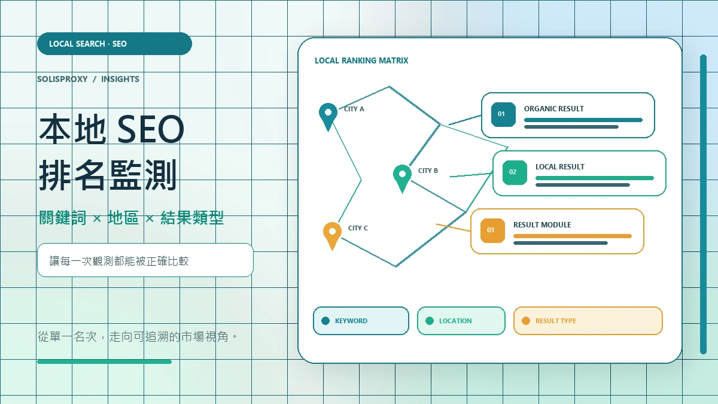718x404 pixels.
Task: Click the teal City A map pin
Action: coord(328,117)
